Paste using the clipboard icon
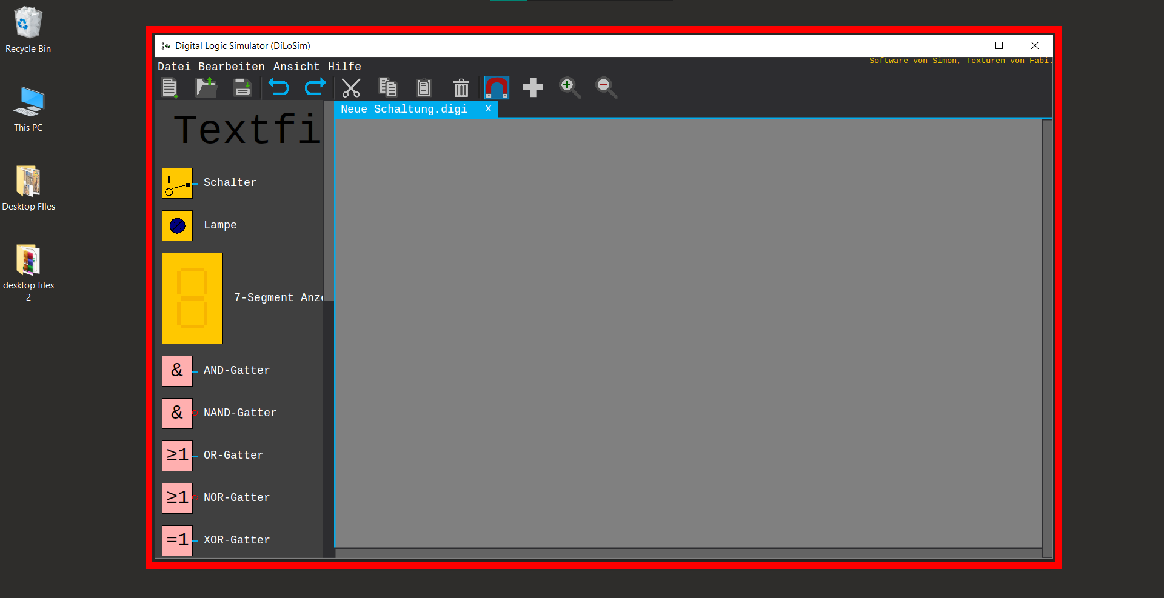Image resolution: width=1164 pixels, height=598 pixels. 424,88
